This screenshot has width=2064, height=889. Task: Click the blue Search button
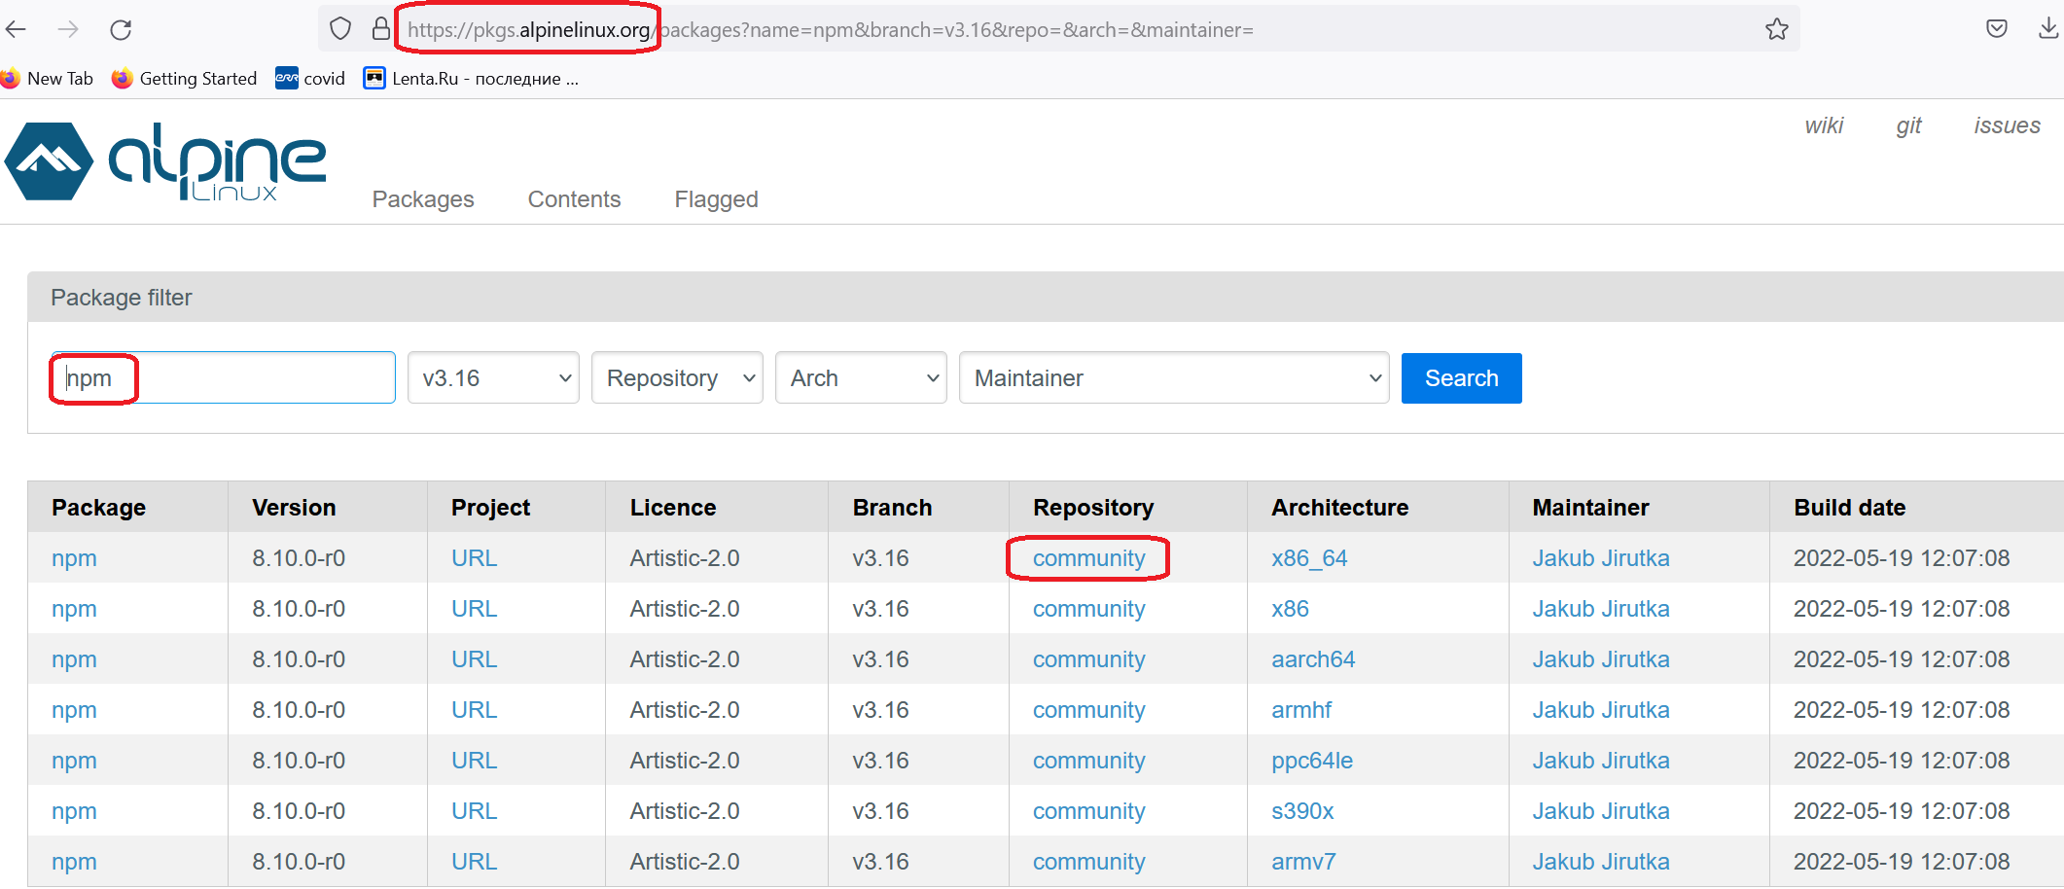point(1461,378)
